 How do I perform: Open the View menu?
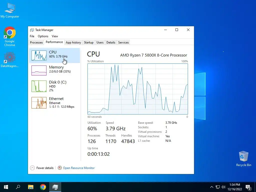tap(55, 36)
